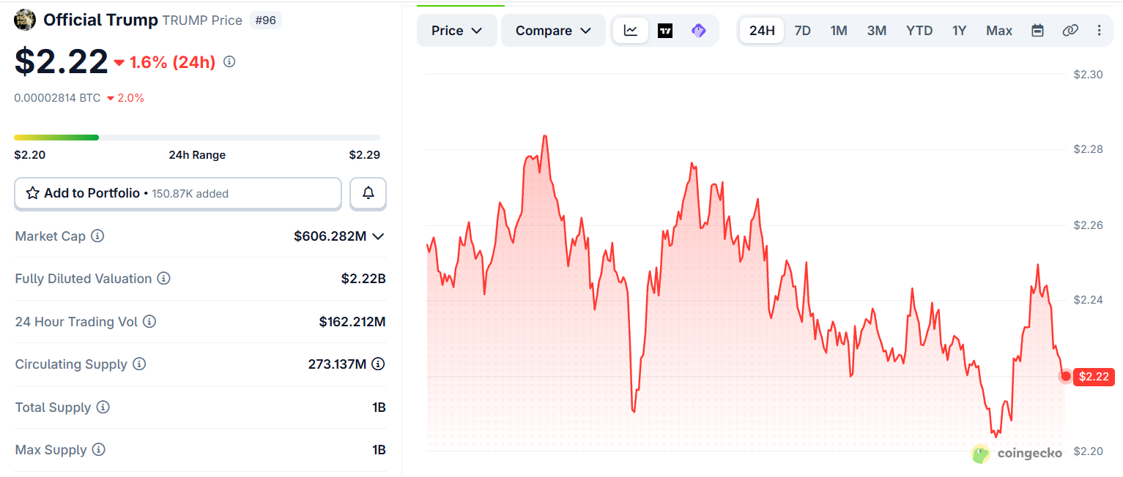Click the TRUMP Price label
Viewport: 1123px width, 477px height.
[x=202, y=20]
